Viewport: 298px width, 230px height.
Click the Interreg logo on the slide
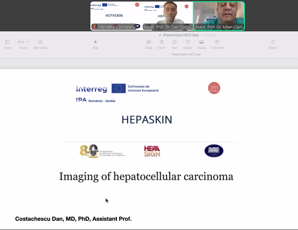point(92,89)
